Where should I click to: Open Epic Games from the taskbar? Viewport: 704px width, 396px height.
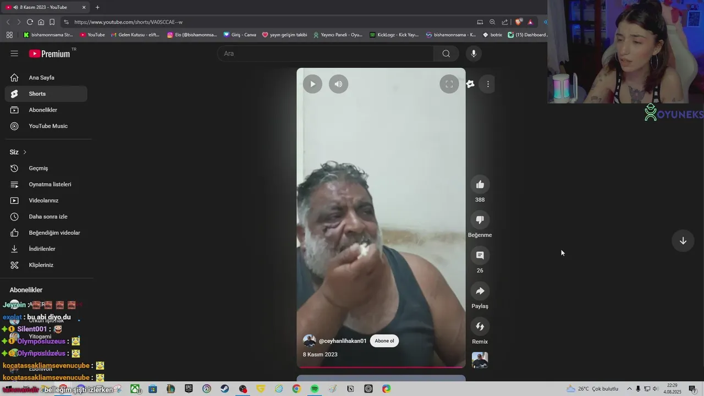coord(189,389)
